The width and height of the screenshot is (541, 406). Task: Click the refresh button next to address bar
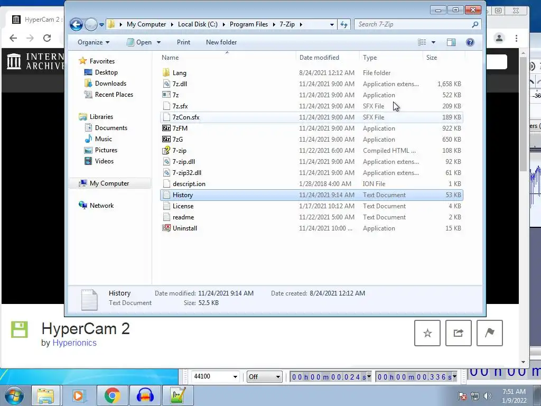coord(344,24)
